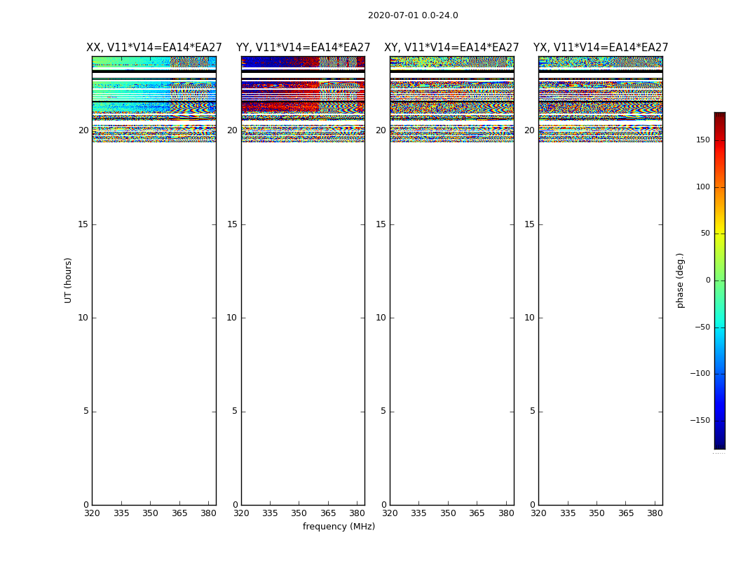Click the UT (hours) axis label

pos(69,280)
